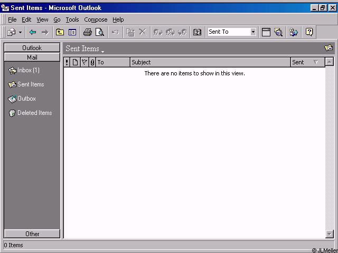Image resolution: width=338 pixels, height=253 pixels.
Task: Switch to the Outlook shortcut group
Action: (32, 47)
